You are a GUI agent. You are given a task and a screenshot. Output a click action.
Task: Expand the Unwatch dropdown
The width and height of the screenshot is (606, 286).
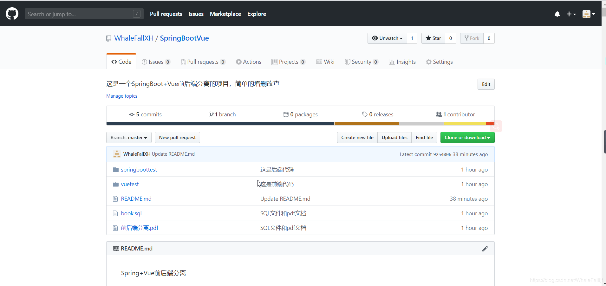pos(387,38)
